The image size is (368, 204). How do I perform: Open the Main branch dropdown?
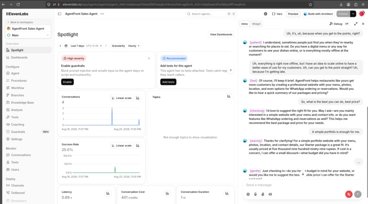click(x=28, y=35)
